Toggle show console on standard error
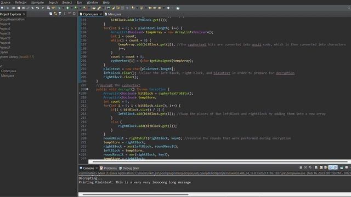Viewport: 351px width, 197px height. click(335, 167)
